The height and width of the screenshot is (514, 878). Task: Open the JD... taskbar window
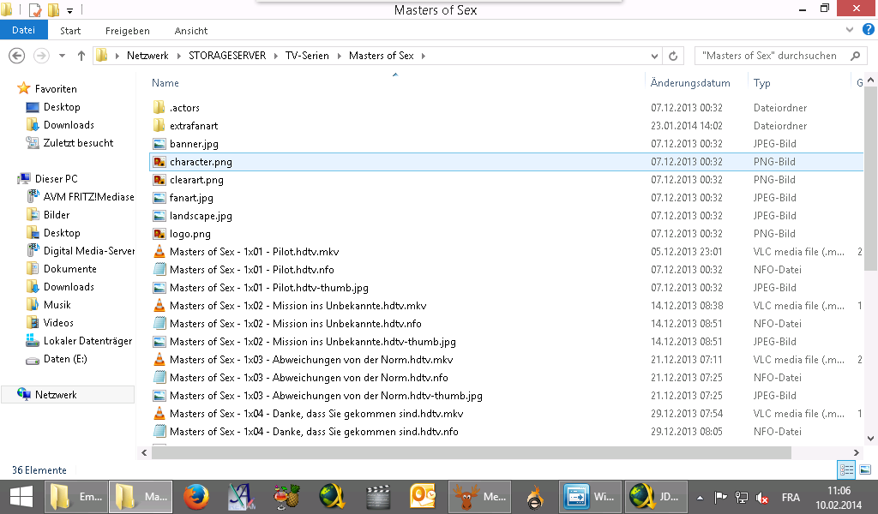[x=656, y=497]
